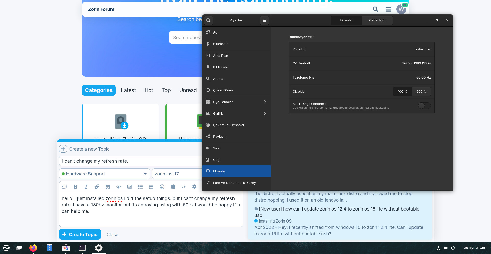Click Close link in composer
The height and width of the screenshot is (254, 491).
point(112,235)
